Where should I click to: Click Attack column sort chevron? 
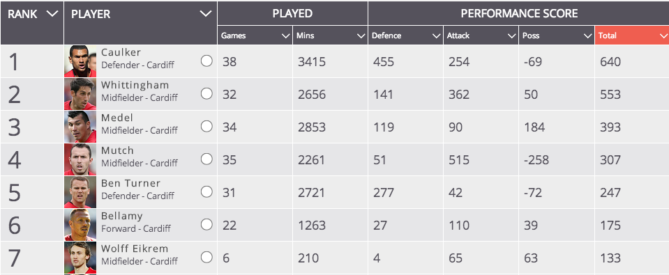click(x=512, y=36)
